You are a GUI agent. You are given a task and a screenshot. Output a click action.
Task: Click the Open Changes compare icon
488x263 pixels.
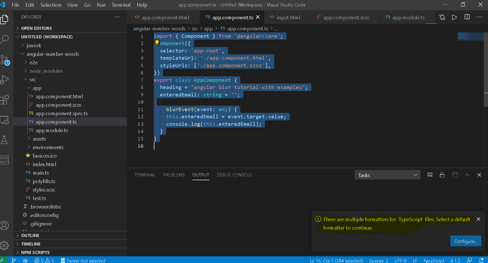[442, 17]
